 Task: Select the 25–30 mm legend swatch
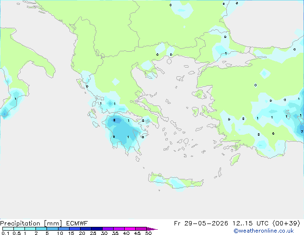(x=97, y=229)
